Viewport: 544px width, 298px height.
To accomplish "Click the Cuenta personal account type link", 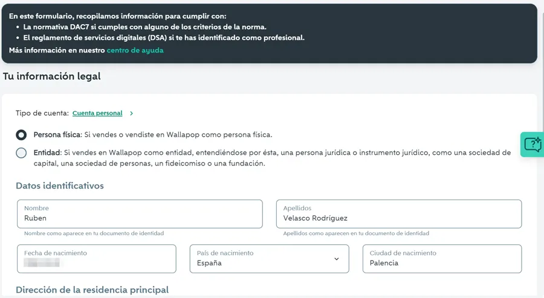I will (97, 113).
